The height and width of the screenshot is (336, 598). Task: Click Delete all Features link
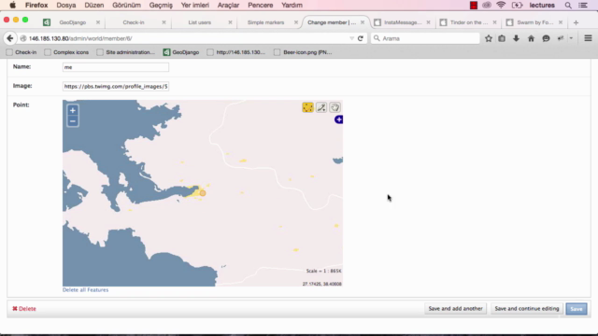pos(85,290)
